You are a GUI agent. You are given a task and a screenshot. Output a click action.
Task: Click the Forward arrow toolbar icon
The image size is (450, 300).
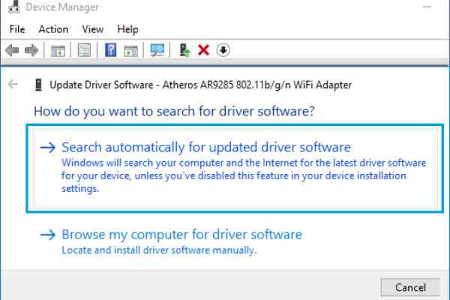pyautogui.click(x=31, y=50)
